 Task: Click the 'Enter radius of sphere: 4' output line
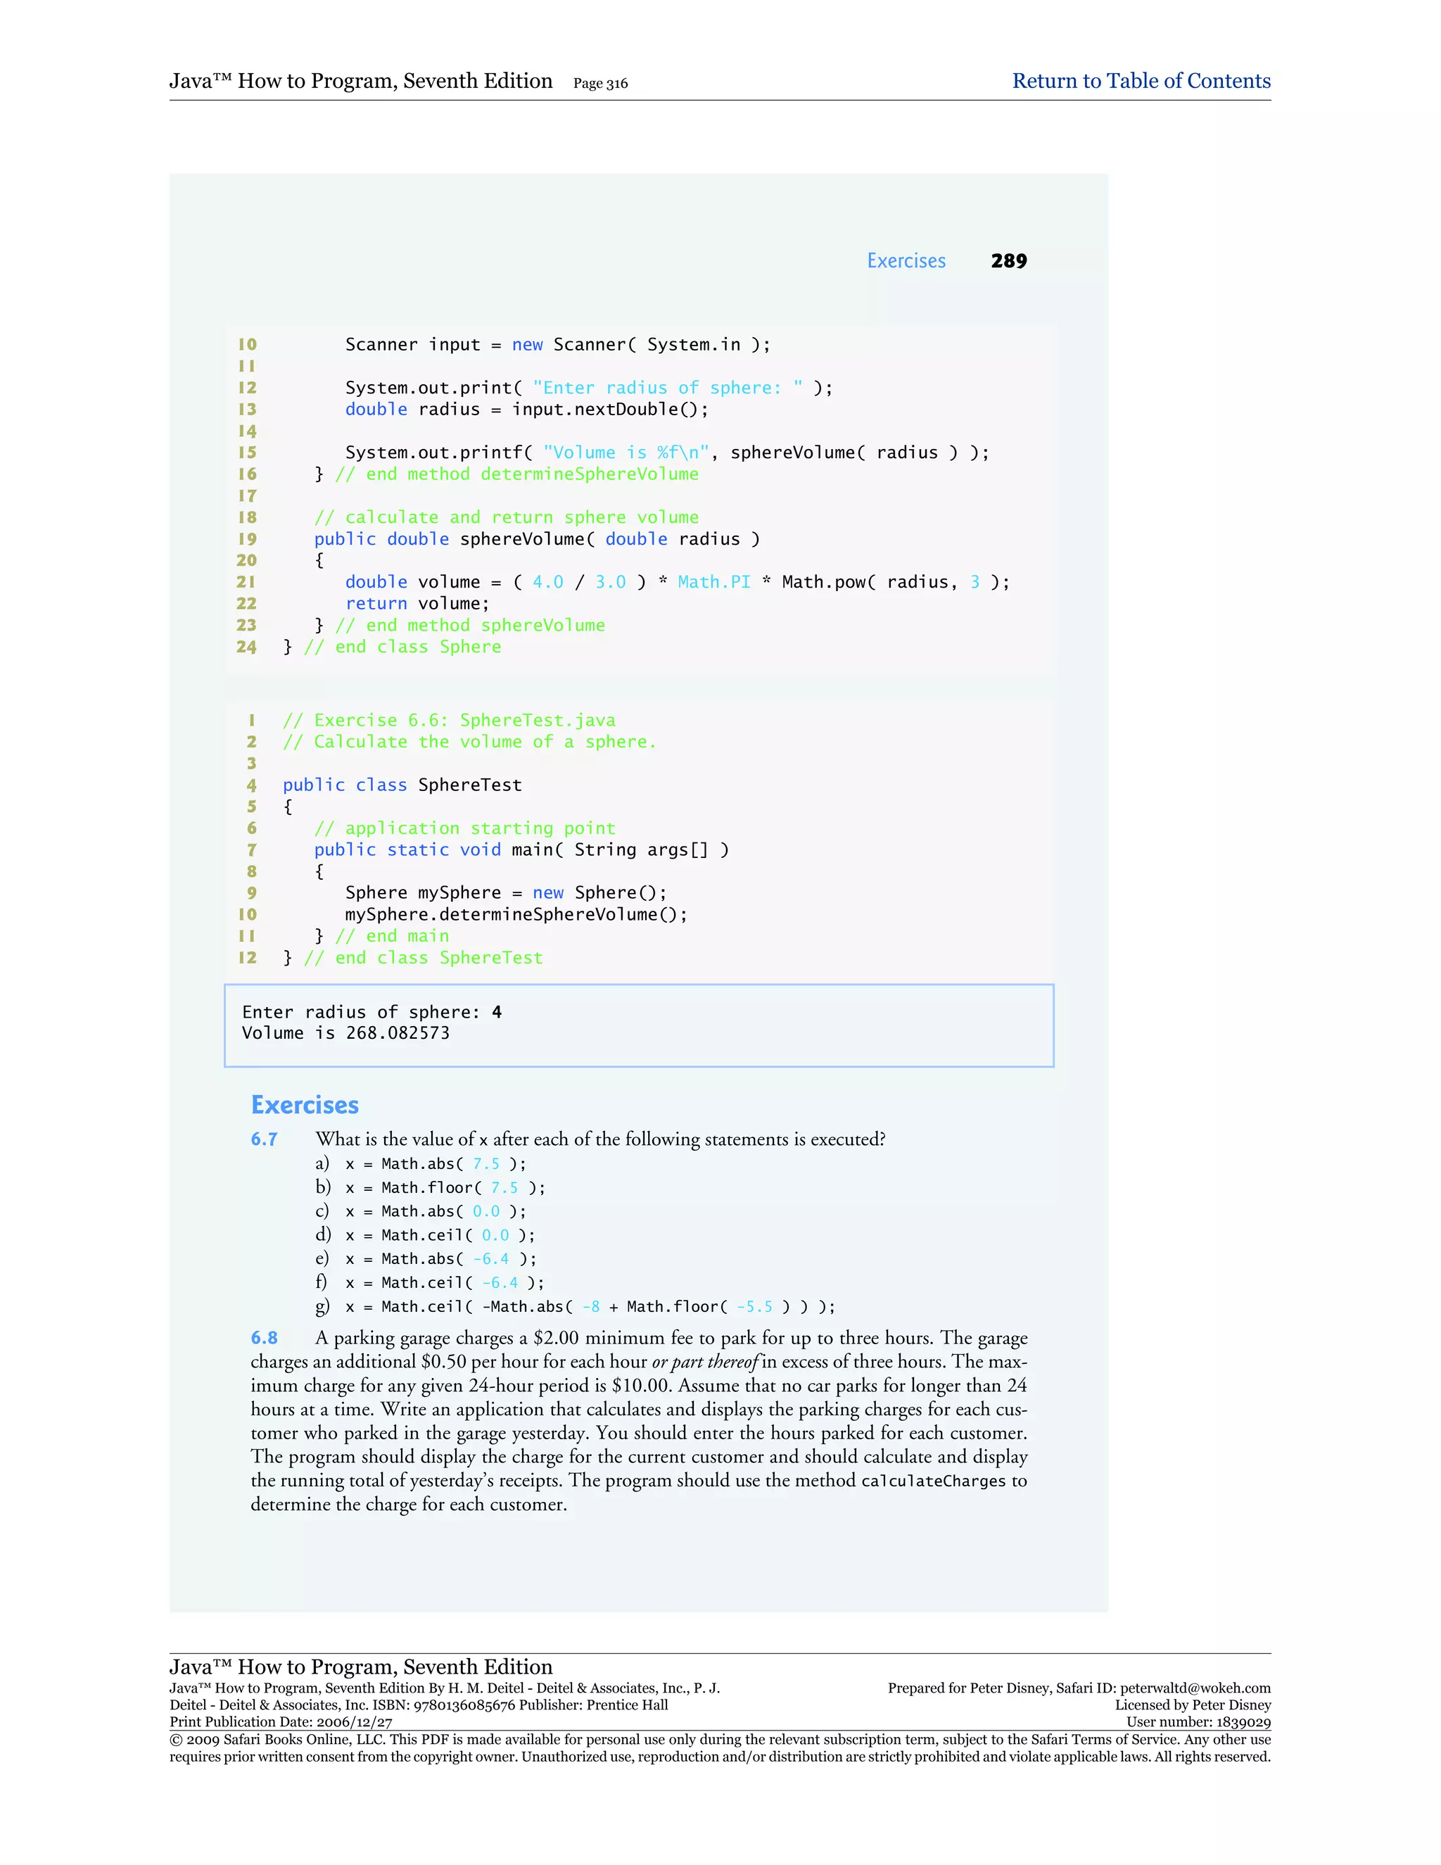pyautogui.click(x=372, y=1012)
